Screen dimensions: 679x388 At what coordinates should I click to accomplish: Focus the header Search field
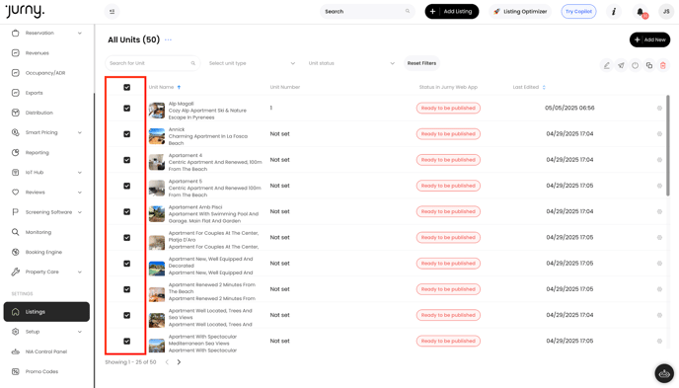point(367,11)
